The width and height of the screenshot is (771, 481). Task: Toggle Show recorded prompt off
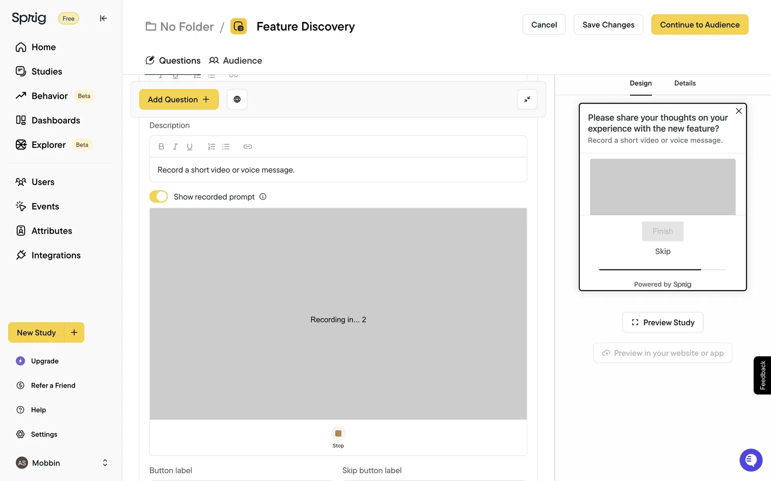pos(159,197)
